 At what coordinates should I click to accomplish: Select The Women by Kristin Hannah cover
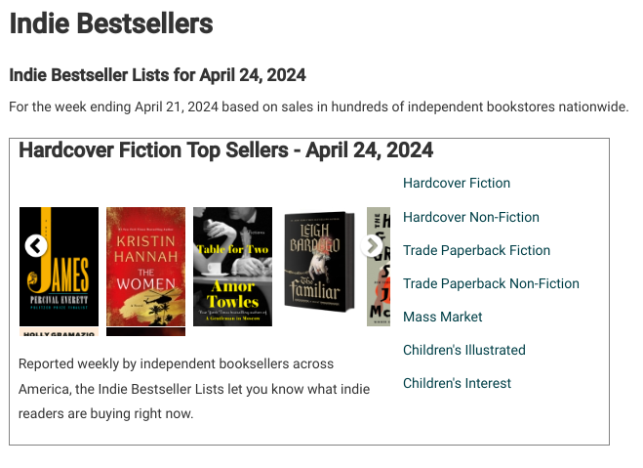[145, 267]
